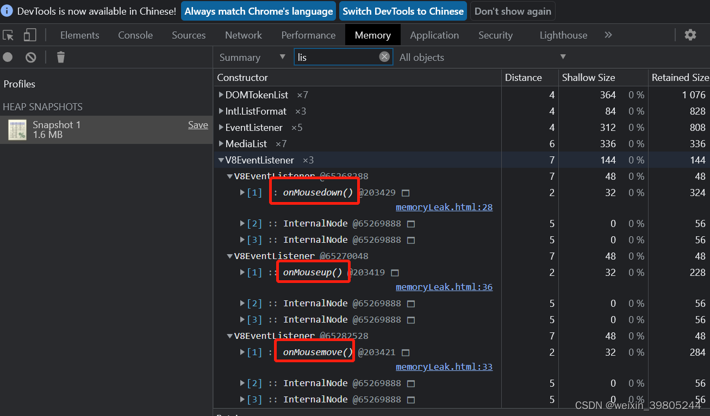Switch to the Elements tab
The image size is (710, 416).
click(x=80, y=35)
